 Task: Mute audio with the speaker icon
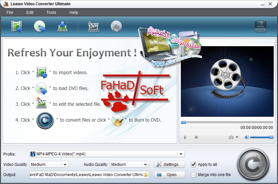coord(246,137)
